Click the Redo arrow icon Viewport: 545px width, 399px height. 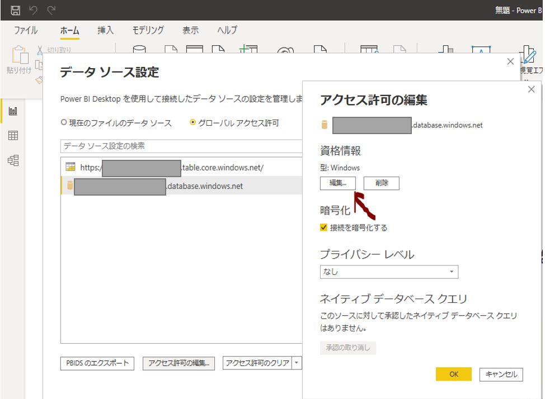click(x=51, y=9)
